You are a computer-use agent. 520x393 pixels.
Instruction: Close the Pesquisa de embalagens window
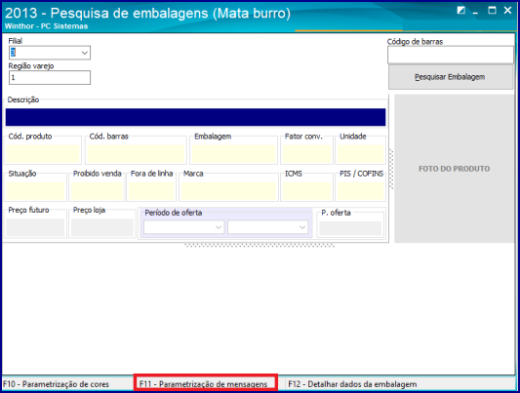pyautogui.click(x=507, y=11)
